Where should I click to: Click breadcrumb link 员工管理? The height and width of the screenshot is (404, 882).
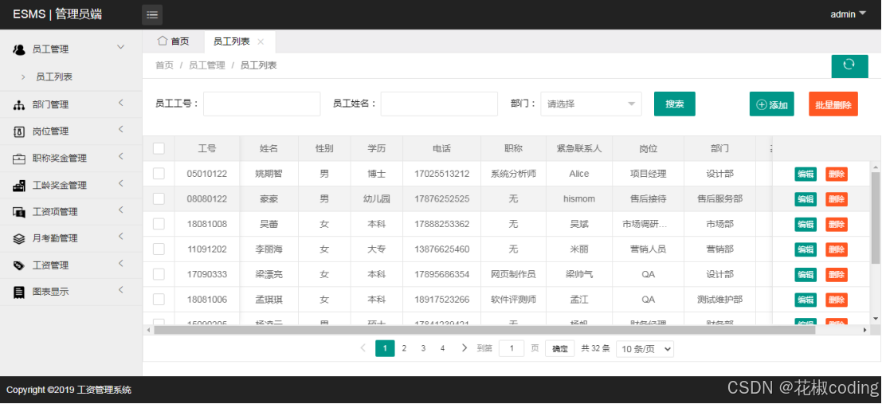pyautogui.click(x=207, y=65)
